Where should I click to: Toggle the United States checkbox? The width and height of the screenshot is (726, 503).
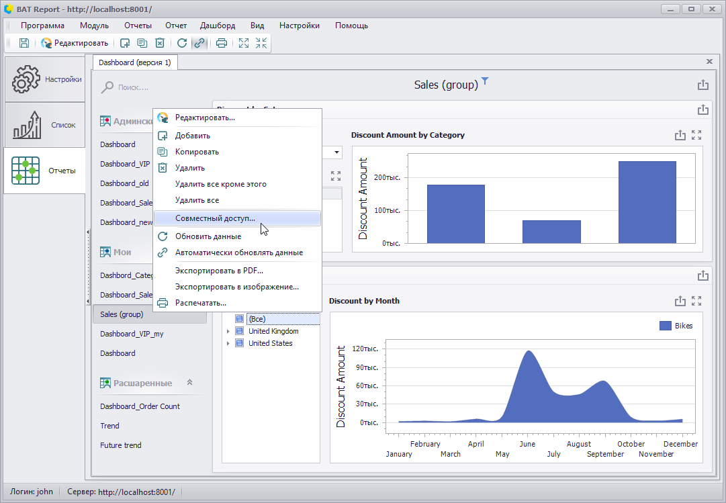[x=239, y=342]
